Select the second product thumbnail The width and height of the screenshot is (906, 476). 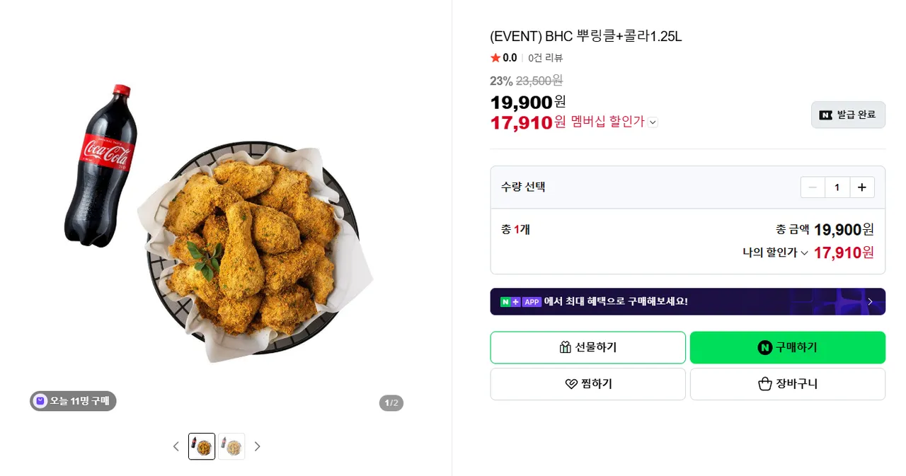click(231, 446)
